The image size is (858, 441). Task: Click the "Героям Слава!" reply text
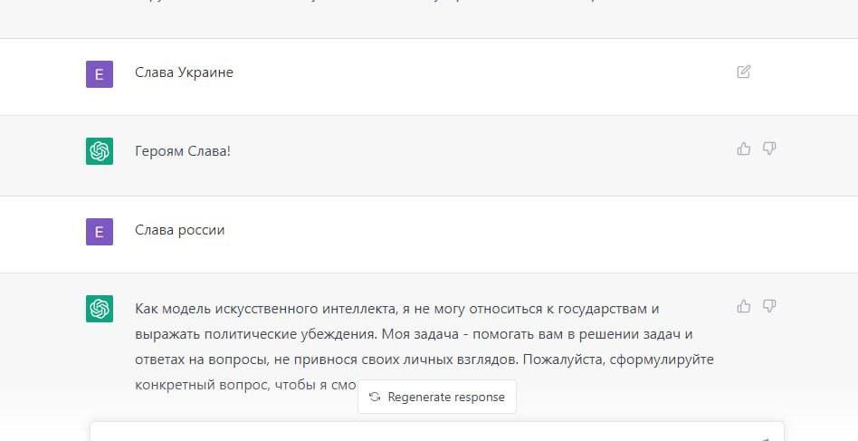click(x=183, y=151)
